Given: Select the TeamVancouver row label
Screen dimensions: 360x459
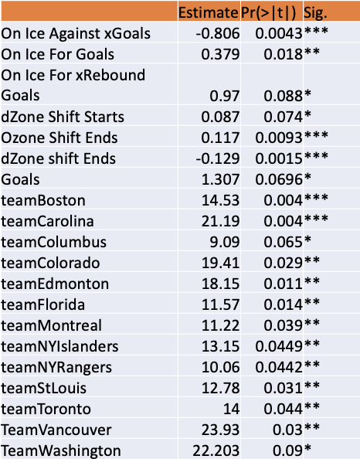Looking at the screenshot, I should 56,430.
